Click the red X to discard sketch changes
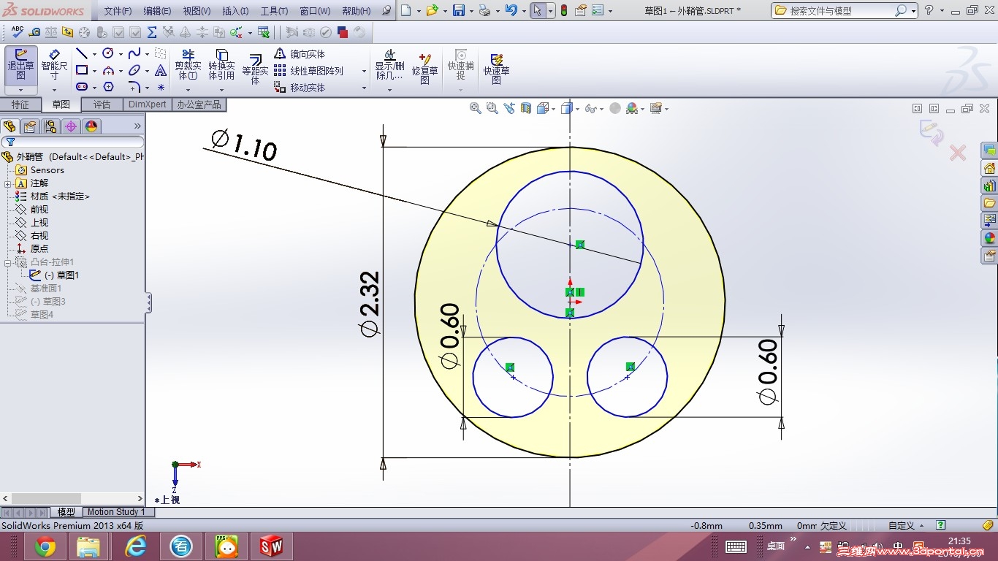 coord(957,153)
